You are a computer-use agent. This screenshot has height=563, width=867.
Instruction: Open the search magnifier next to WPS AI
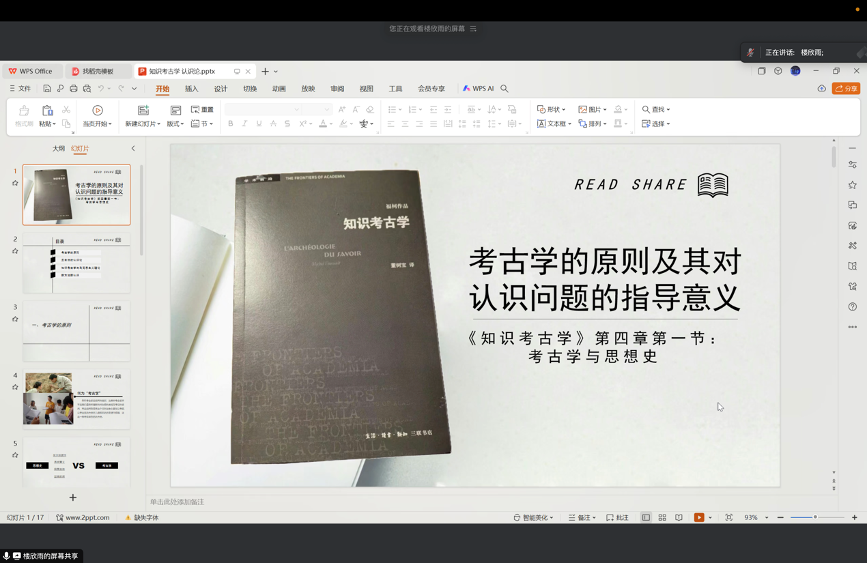click(x=504, y=89)
